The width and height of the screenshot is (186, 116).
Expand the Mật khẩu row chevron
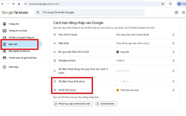pyautogui.click(x=173, y=43)
